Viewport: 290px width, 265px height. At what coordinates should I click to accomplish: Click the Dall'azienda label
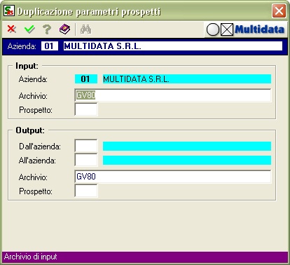[40, 147]
